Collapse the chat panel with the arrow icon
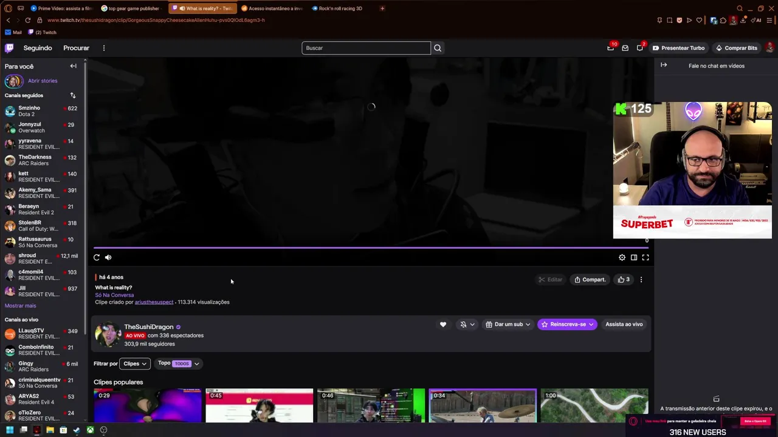The image size is (778, 437). click(x=664, y=66)
